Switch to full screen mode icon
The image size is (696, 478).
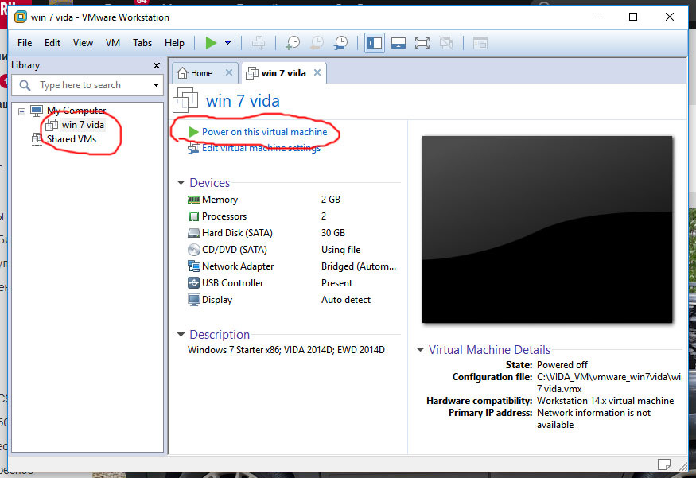pyautogui.click(x=422, y=43)
